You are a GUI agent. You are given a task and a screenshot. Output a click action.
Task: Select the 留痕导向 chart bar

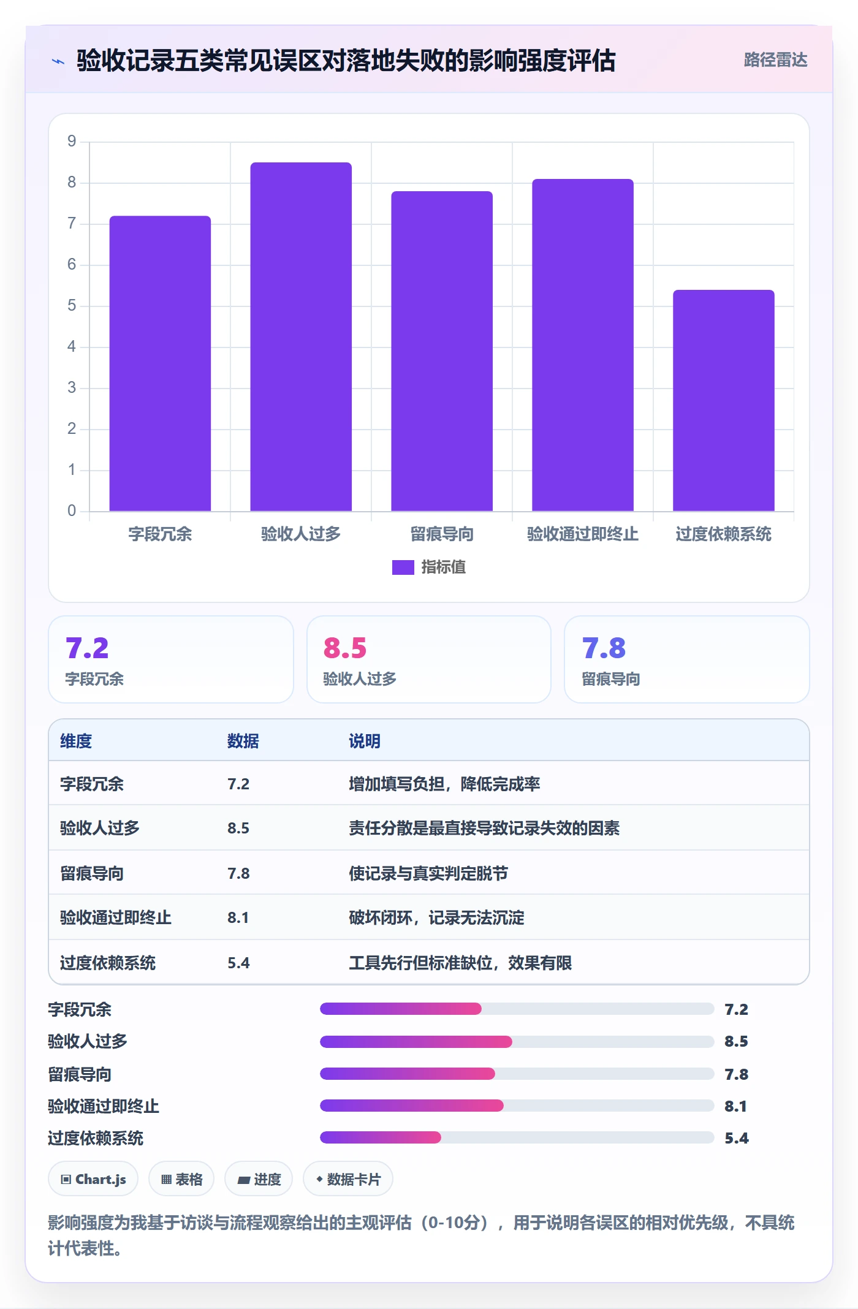point(442,351)
